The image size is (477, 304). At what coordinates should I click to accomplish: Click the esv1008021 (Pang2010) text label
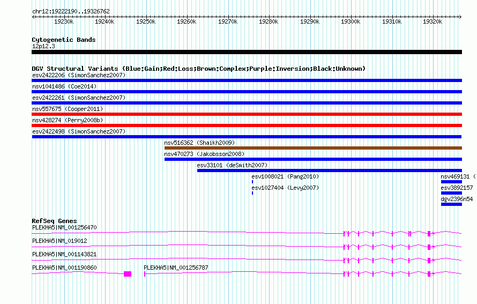click(x=285, y=176)
